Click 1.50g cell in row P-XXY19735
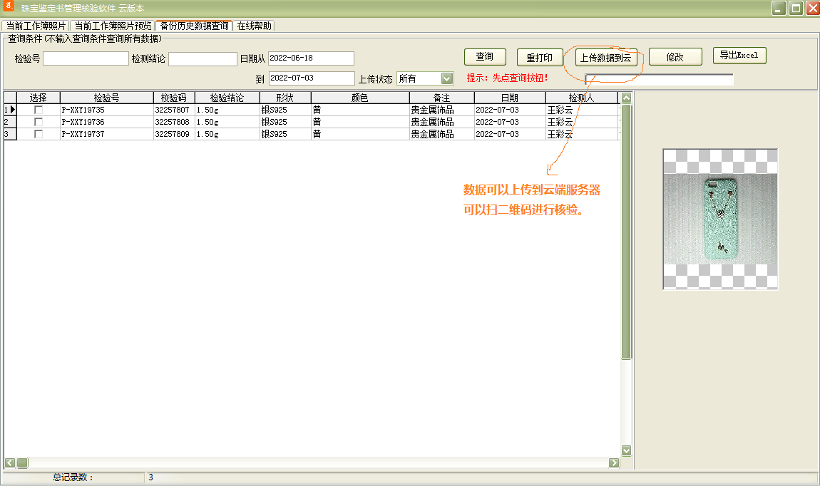820x486 pixels. point(227,110)
